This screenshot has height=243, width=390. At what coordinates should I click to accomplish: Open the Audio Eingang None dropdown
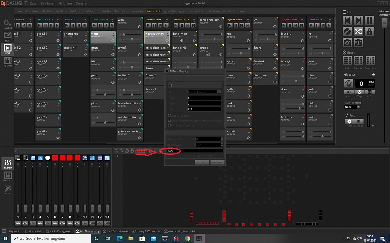[x=352, y=107]
